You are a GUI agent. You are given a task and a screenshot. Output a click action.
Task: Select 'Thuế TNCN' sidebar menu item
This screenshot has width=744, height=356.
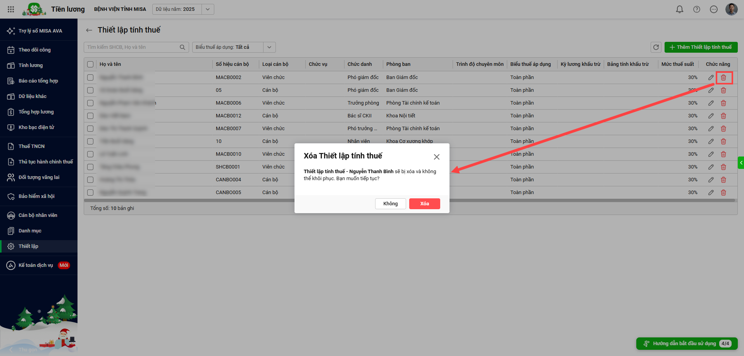[x=31, y=146]
